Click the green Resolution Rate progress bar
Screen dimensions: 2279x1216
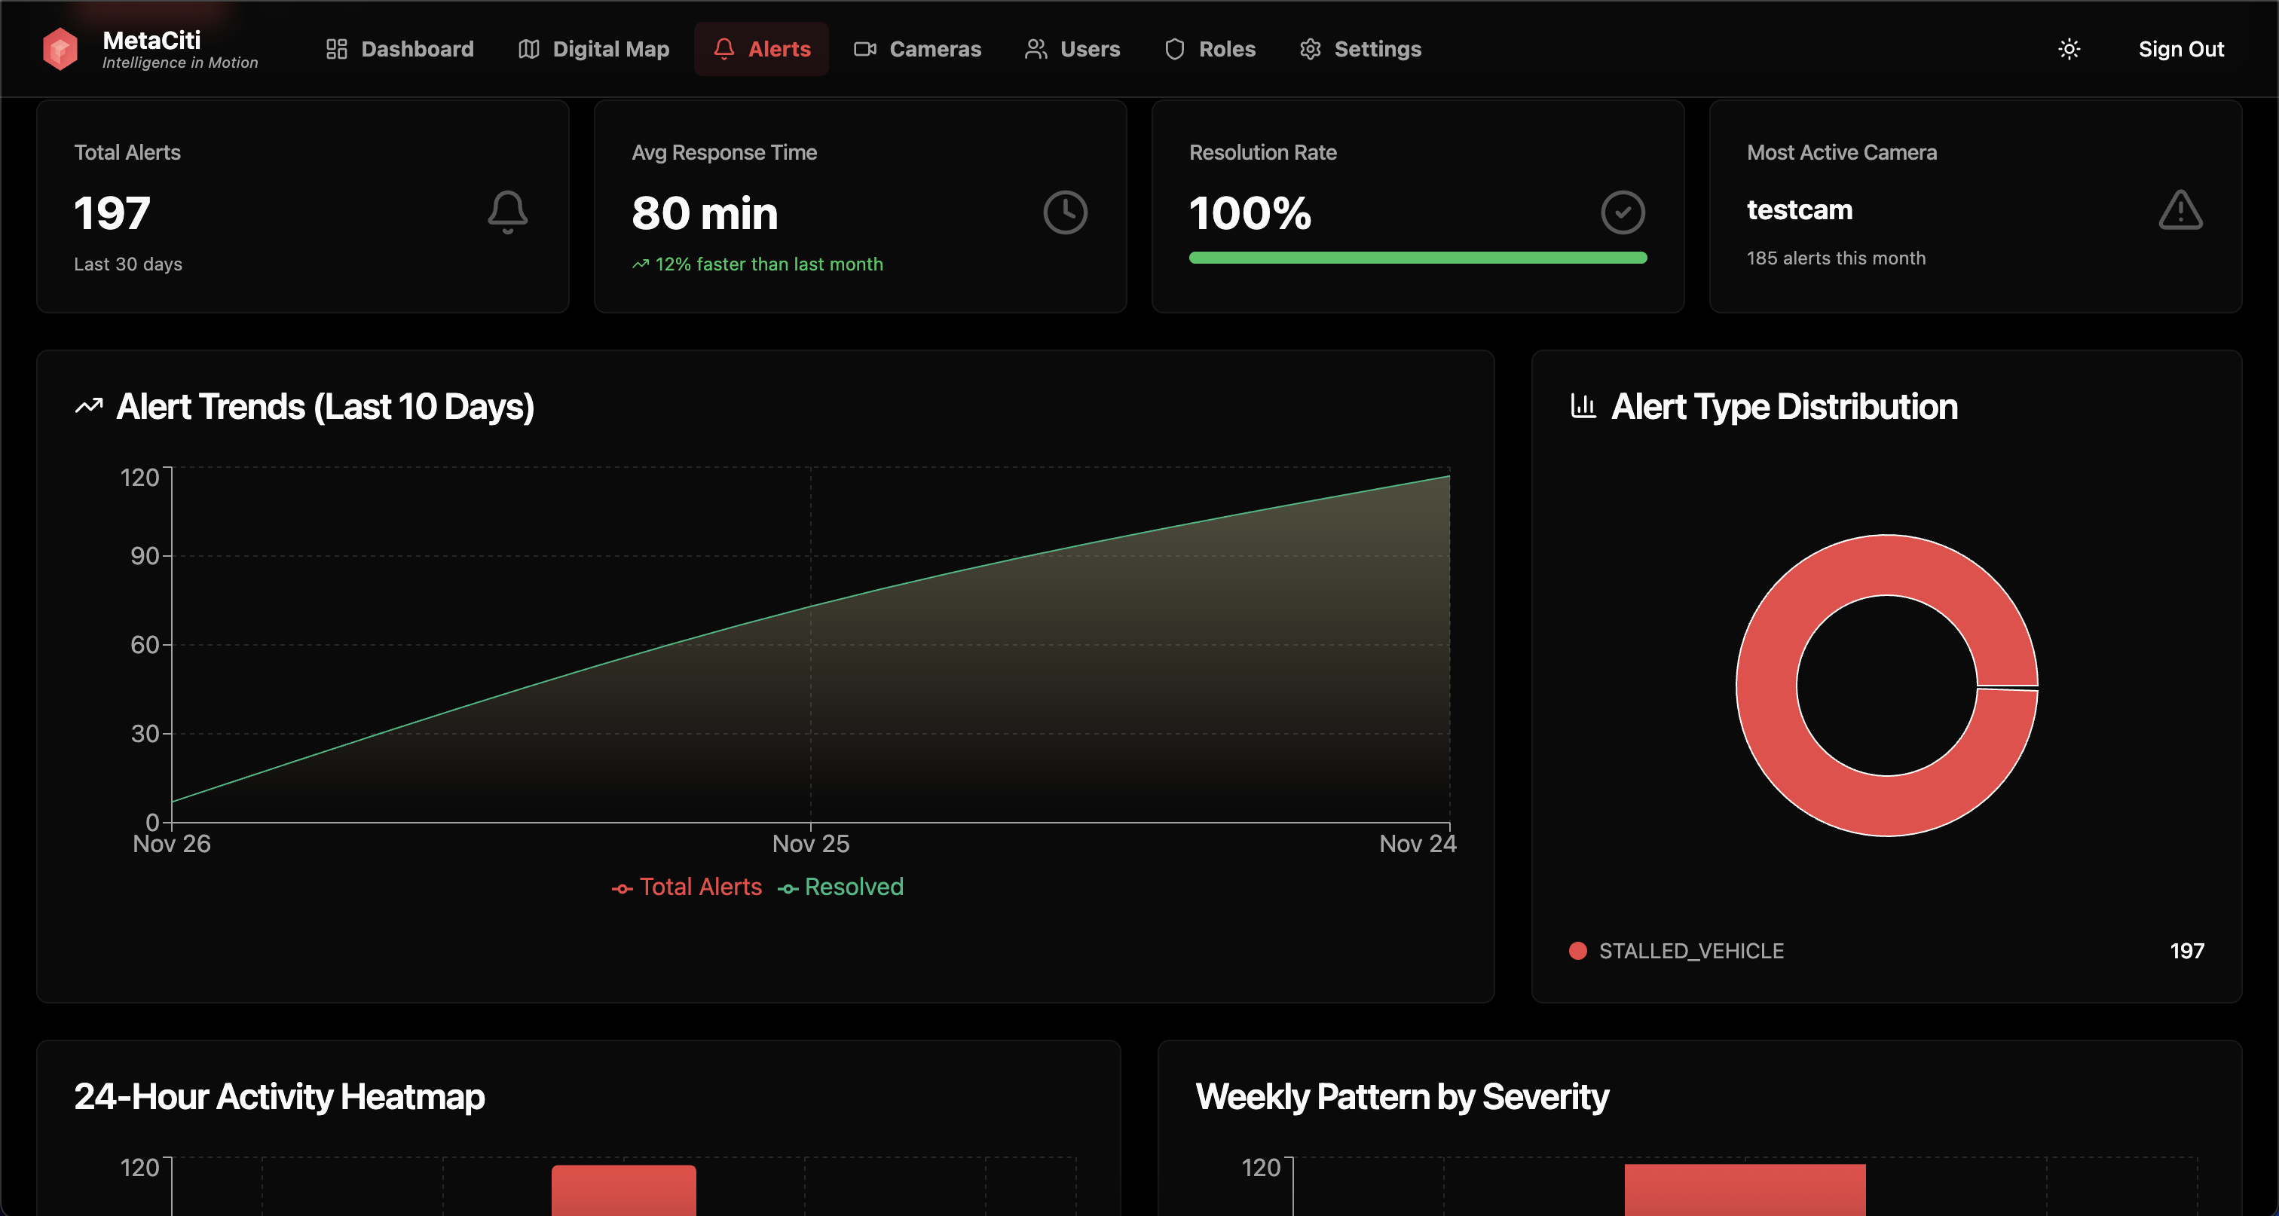tap(1418, 258)
